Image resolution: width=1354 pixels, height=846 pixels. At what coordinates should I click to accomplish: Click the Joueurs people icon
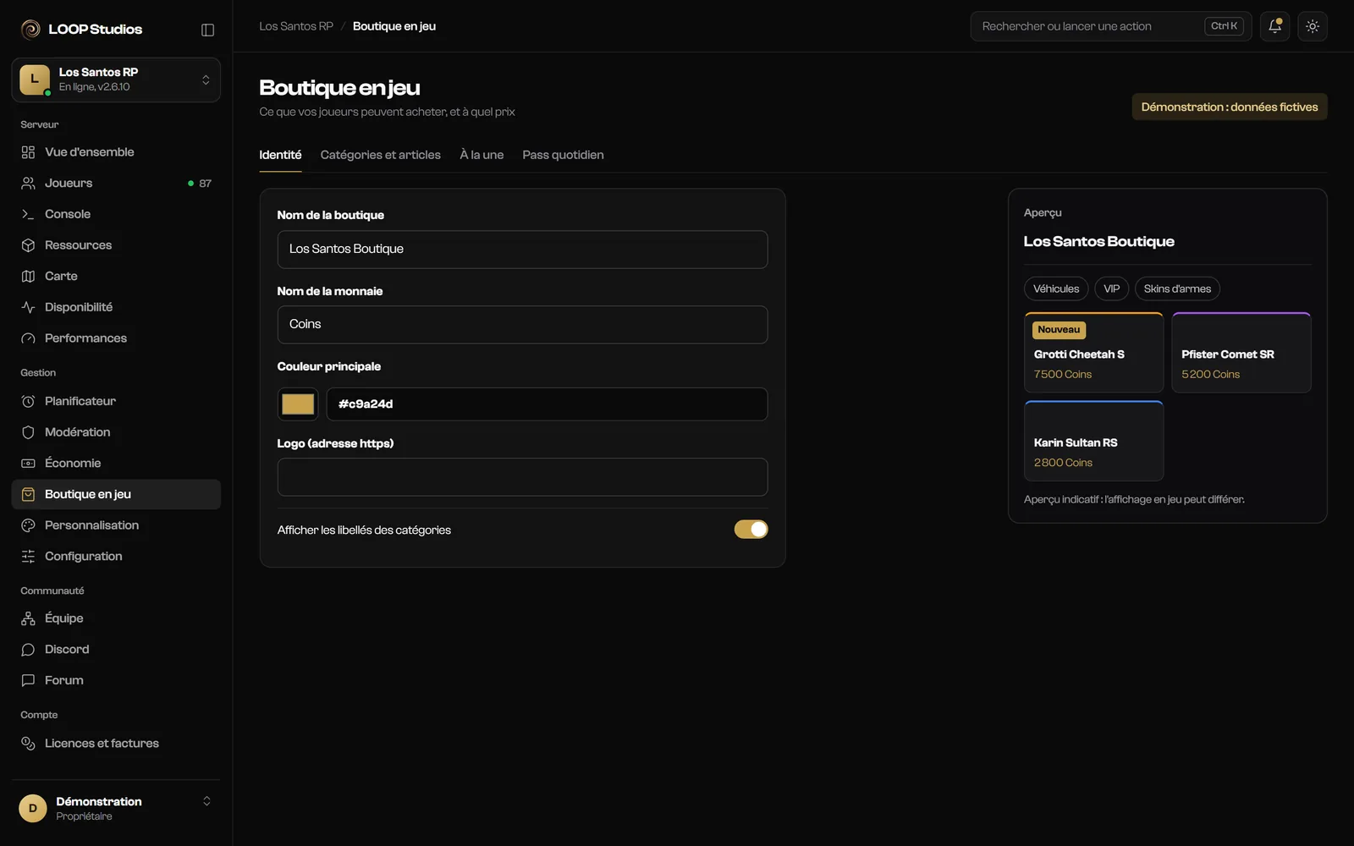(28, 183)
